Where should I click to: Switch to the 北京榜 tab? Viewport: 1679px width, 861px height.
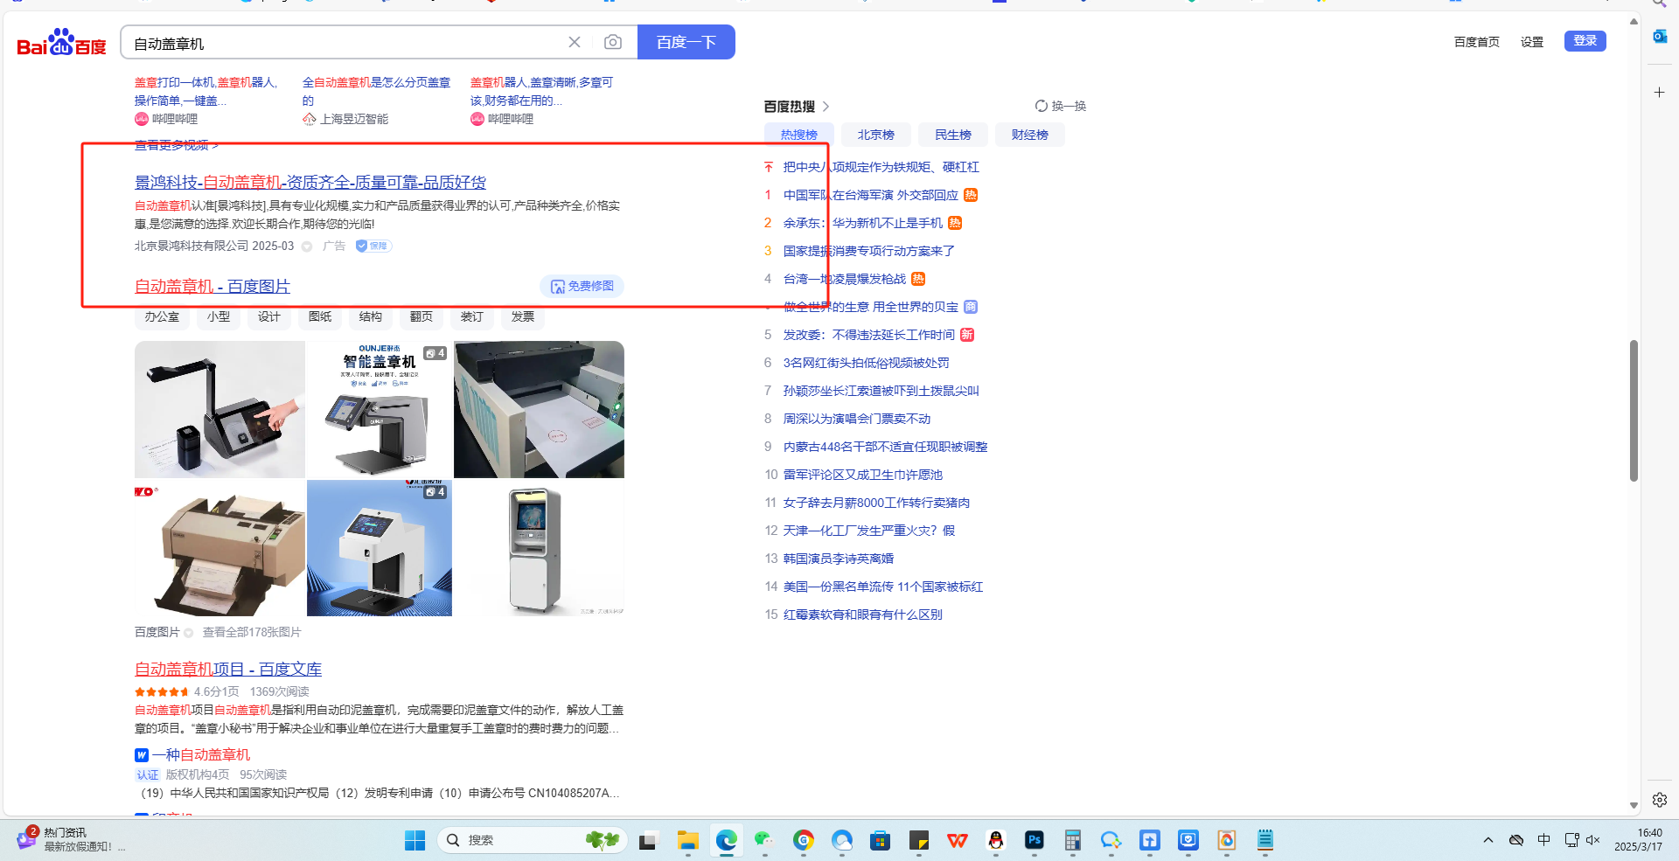pyautogui.click(x=876, y=135)
